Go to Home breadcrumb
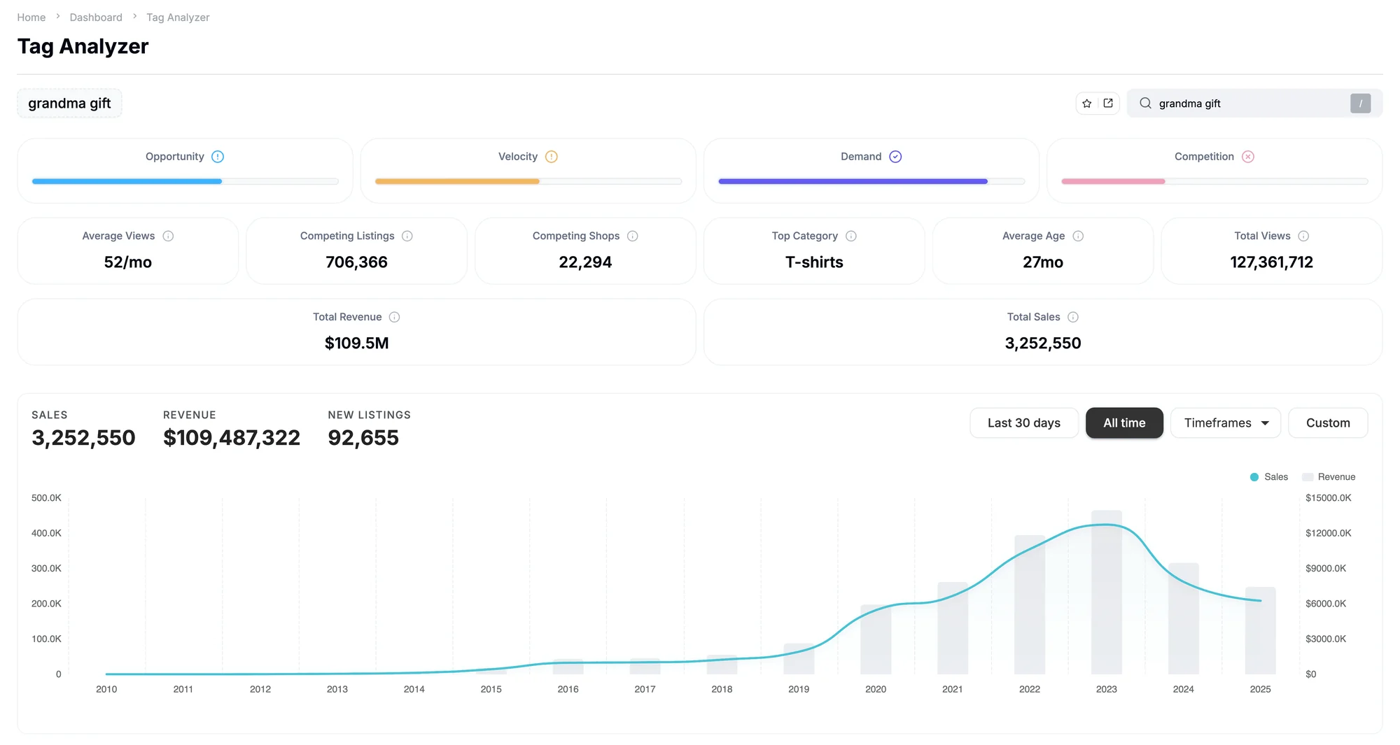The height and width of the screenshot is (745, 1400). click(x=31, y=17)
